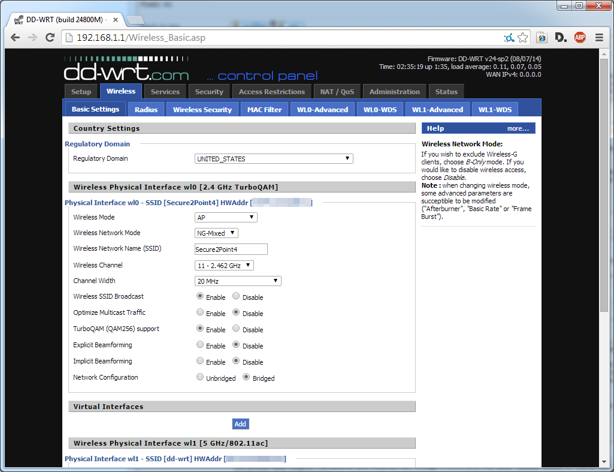The image size is (614, 472).
Task: Open the Channel Width dropdown
Action: pyautogui.click(x=238, y=281)
